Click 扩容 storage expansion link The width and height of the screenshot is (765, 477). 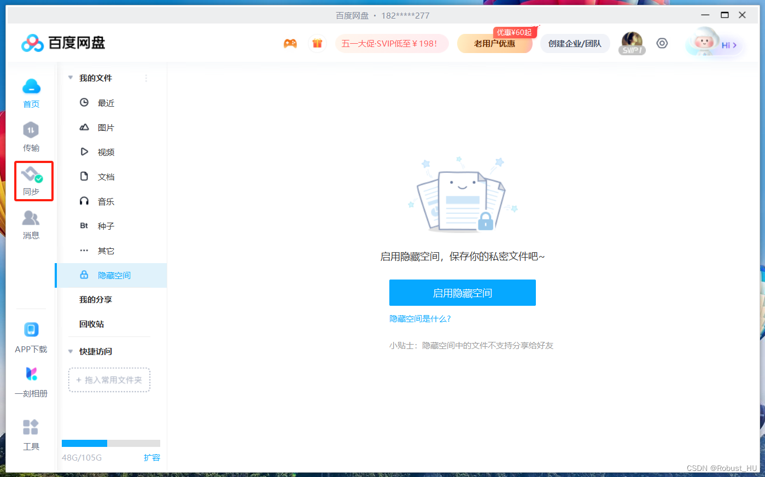[152, 458]
